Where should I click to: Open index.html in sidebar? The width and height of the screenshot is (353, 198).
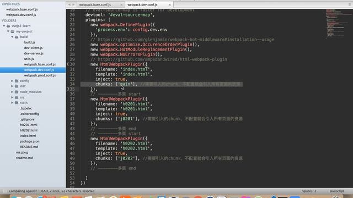[x=28, y=136]
